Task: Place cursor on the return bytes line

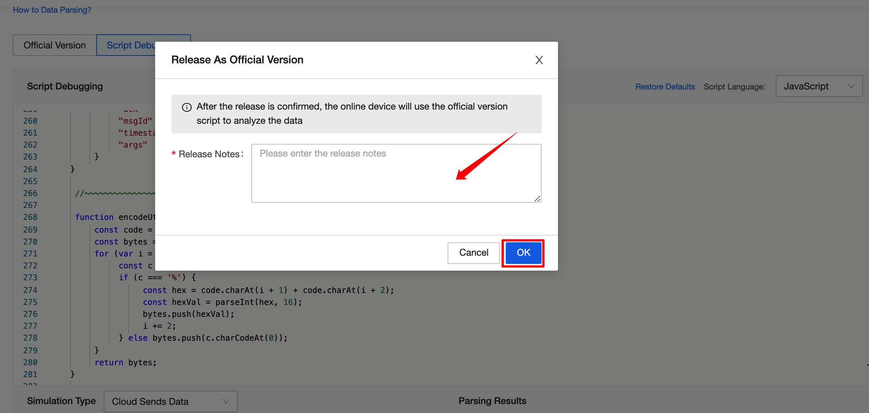Action: [126, 362]
